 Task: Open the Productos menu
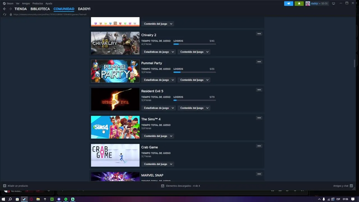38,4
